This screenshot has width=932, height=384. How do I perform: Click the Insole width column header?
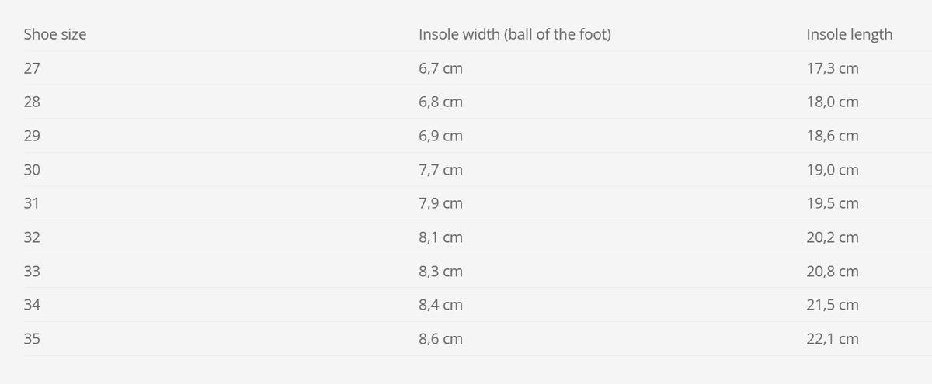point(514,34)
